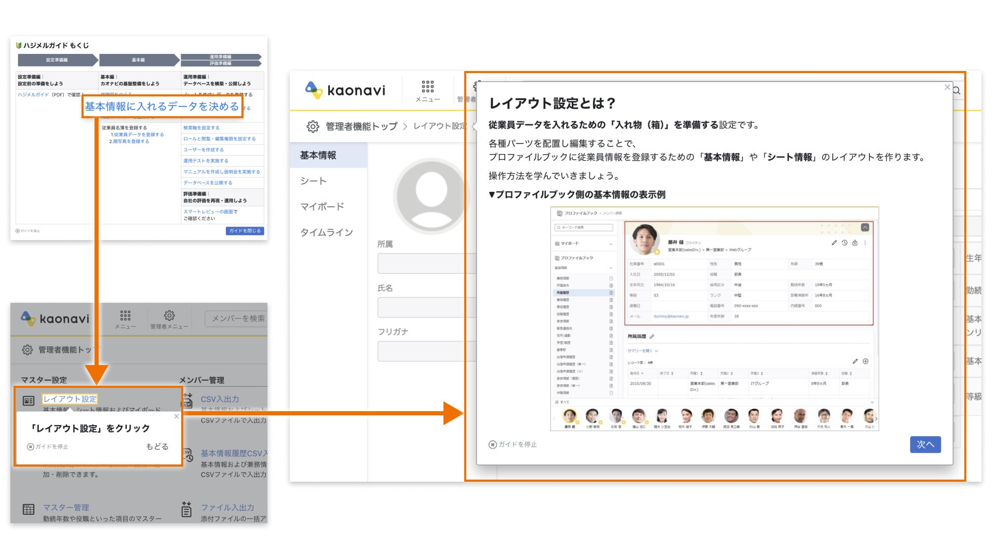Click ガイドを停止 in small tooltip popup

pos(48,446)
